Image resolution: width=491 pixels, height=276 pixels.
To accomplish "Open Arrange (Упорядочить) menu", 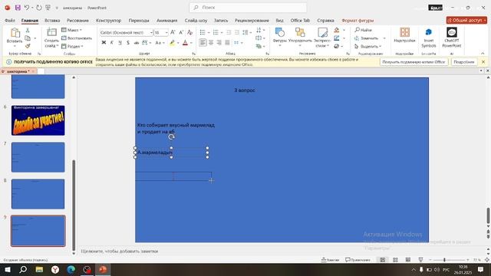I will click(x=300, y=37).
